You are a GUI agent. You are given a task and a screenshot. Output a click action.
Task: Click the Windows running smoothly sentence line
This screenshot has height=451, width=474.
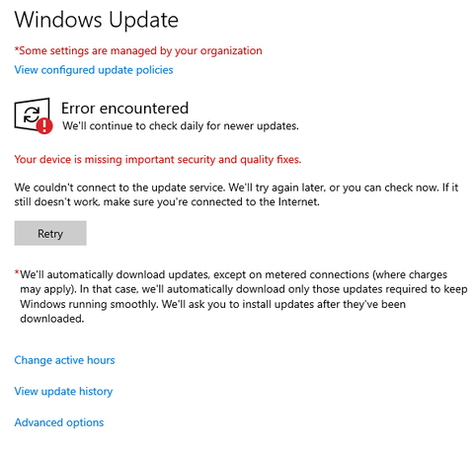click(212, 304)
